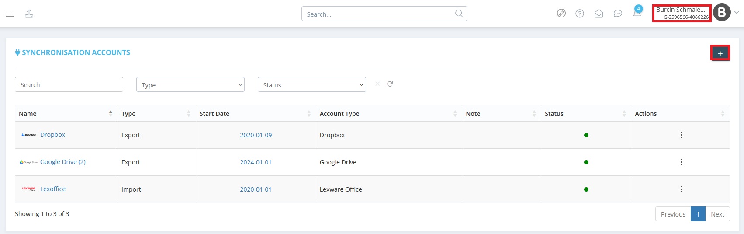Screen dimensions: 744x234
Task: Click "Showing 1 to 3 of 3" text
Action: (x=42, y=214)
